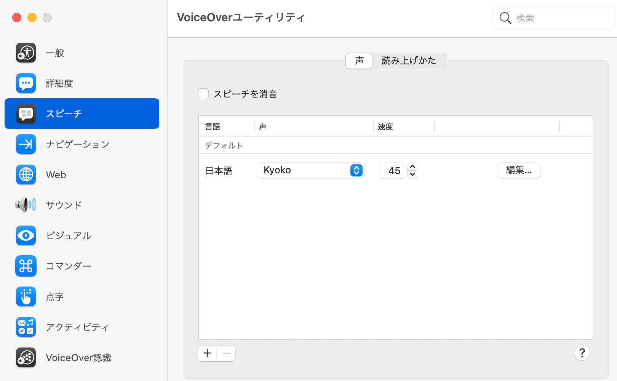Select the Web sidebar label

(56, 175)
